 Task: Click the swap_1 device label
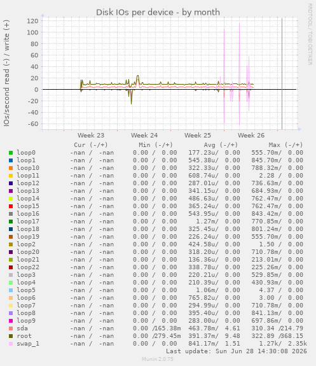pos(28,344)
